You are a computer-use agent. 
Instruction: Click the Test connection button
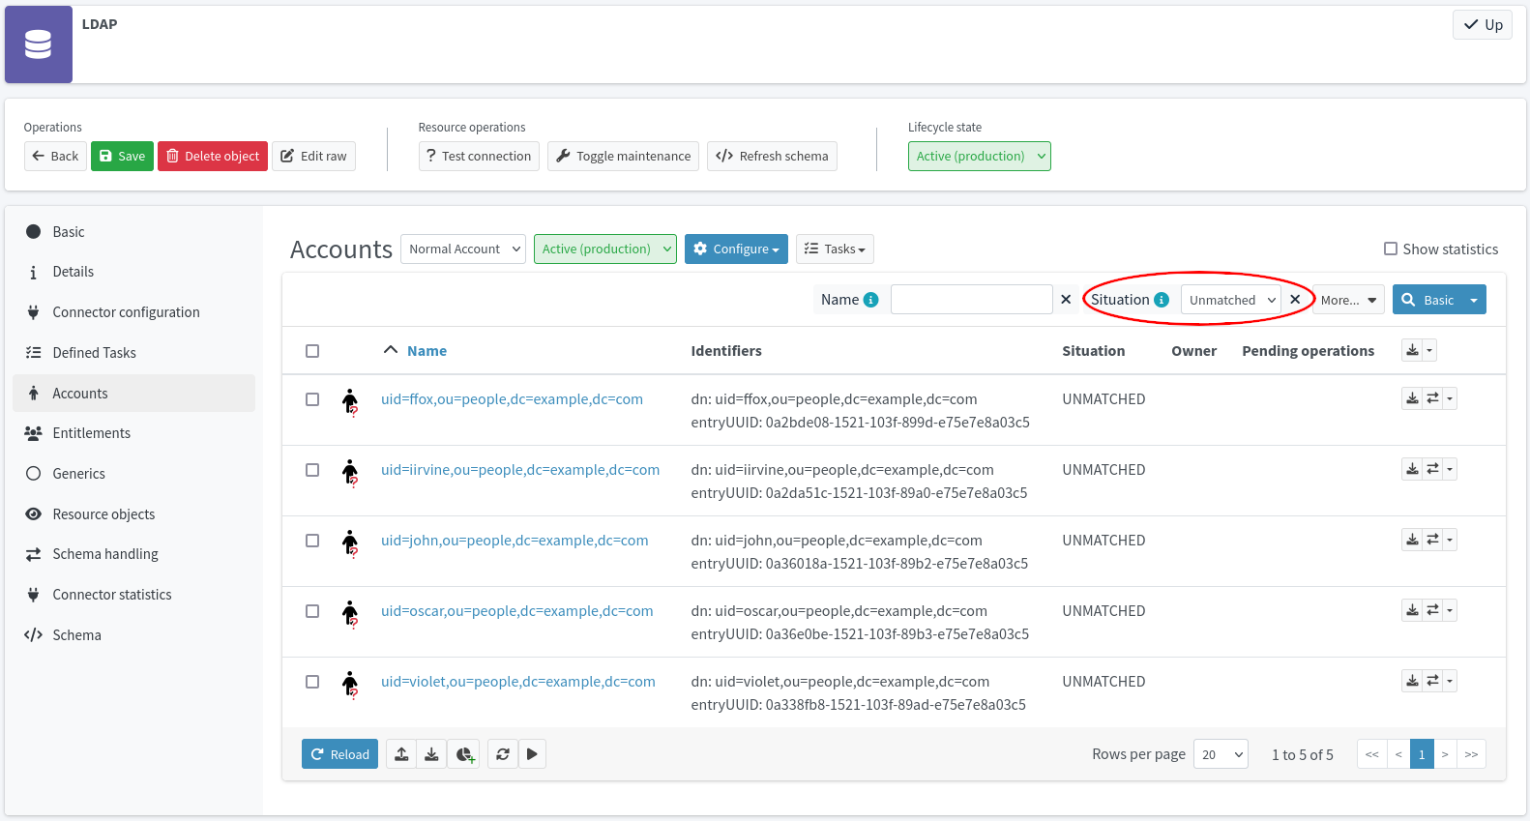pos(479,156)
